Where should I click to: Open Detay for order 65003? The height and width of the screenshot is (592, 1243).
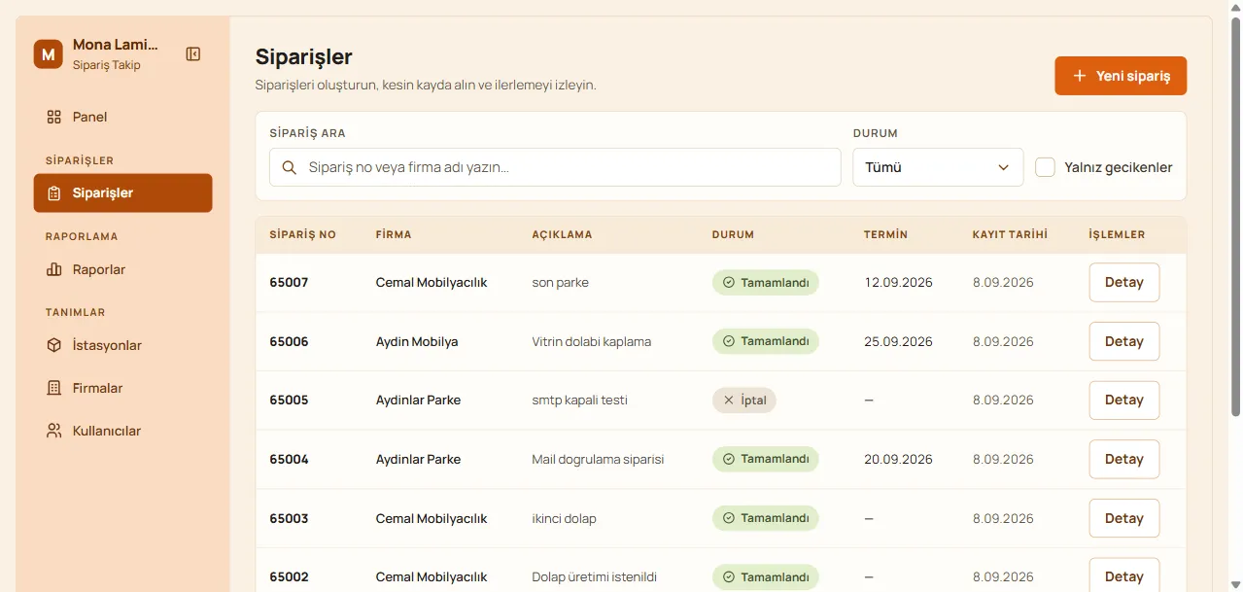pyautogui.click(x=1124, y=518)
